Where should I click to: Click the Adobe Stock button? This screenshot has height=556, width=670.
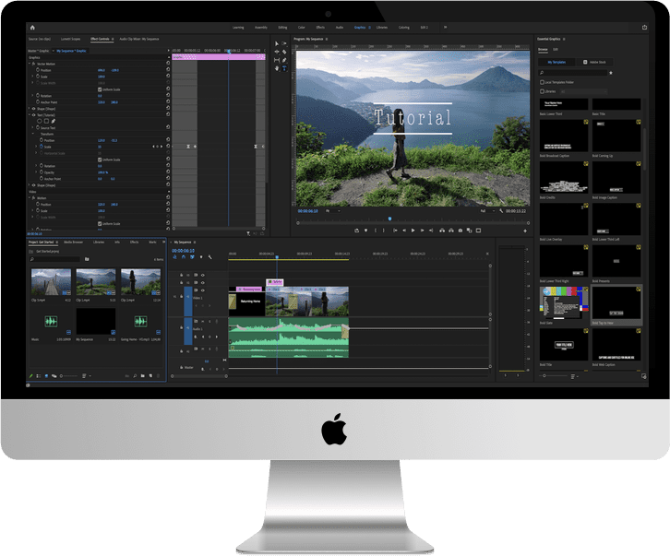click(x=595, y=62)
